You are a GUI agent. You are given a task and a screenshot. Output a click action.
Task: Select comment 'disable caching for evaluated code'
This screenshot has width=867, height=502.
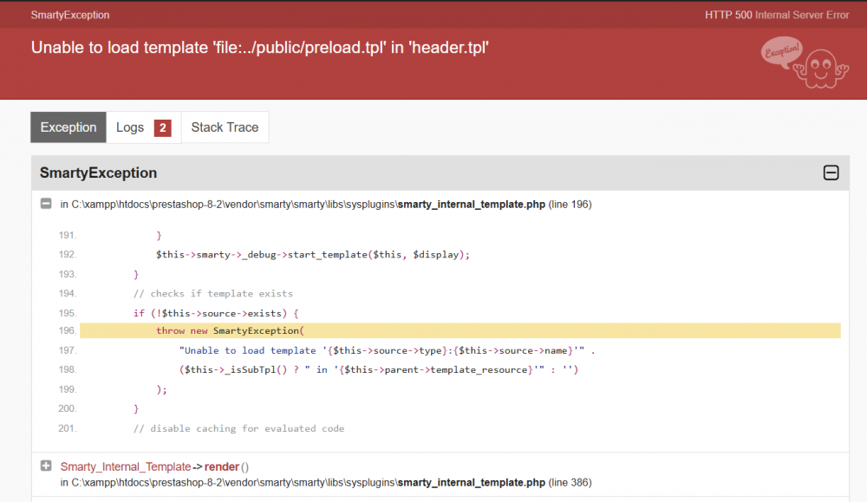239,428
